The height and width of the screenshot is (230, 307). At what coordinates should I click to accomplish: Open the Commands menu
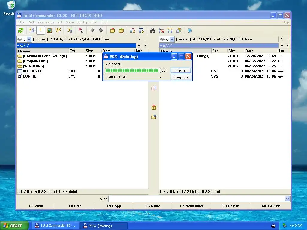(46, 22)
